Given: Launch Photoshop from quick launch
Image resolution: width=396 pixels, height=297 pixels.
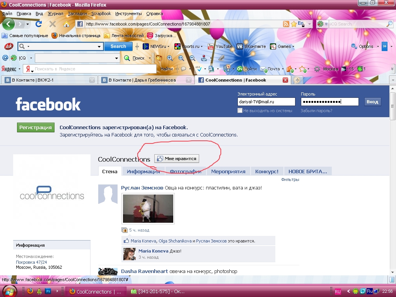Looking at the screenshot, I should 48,291.
